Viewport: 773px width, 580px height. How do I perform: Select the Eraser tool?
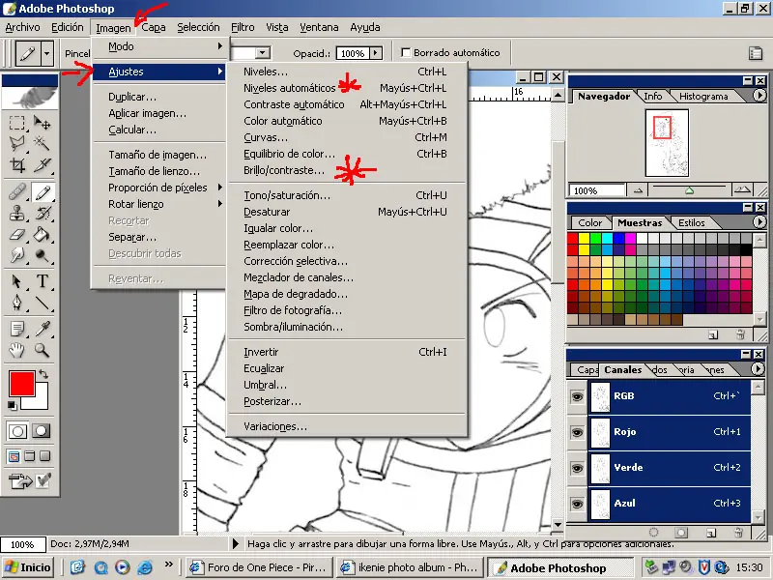pyautogui.click(x=17, y=234)
